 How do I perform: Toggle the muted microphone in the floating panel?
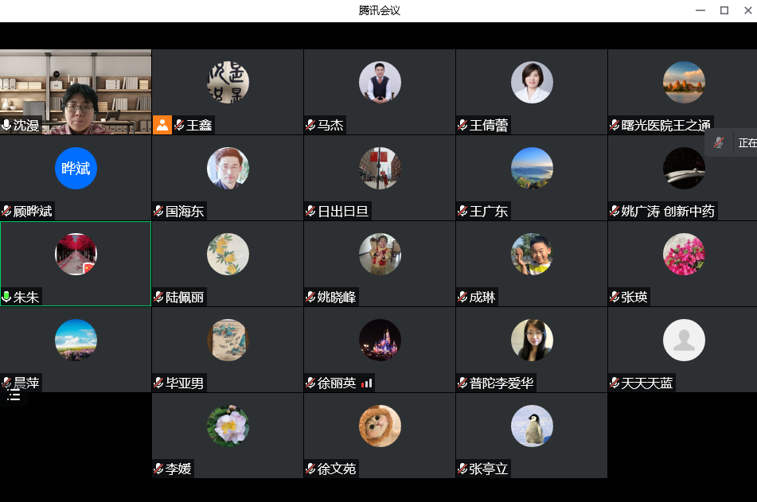[719, 143]
